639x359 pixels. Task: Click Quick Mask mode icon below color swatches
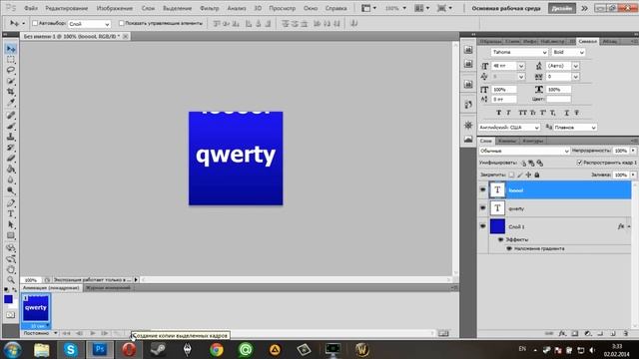pos(11,315)
